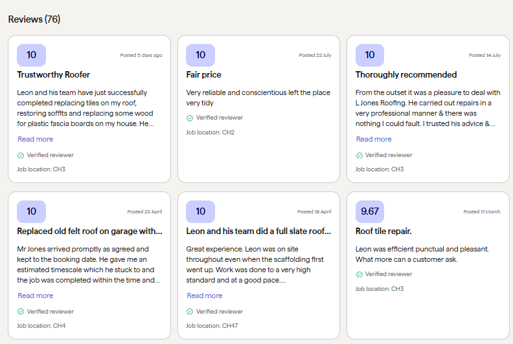Click Job location CH47 label
Viewport: 513px width, 344px height.
pos(212,326)
